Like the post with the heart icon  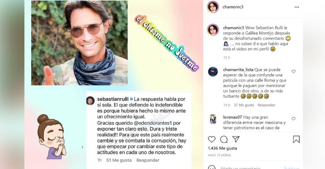(x=212, y=139)
